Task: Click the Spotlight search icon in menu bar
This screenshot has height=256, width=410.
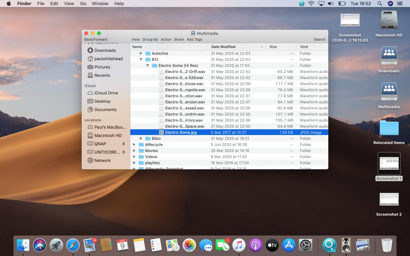Action: [x=380, y=4]
